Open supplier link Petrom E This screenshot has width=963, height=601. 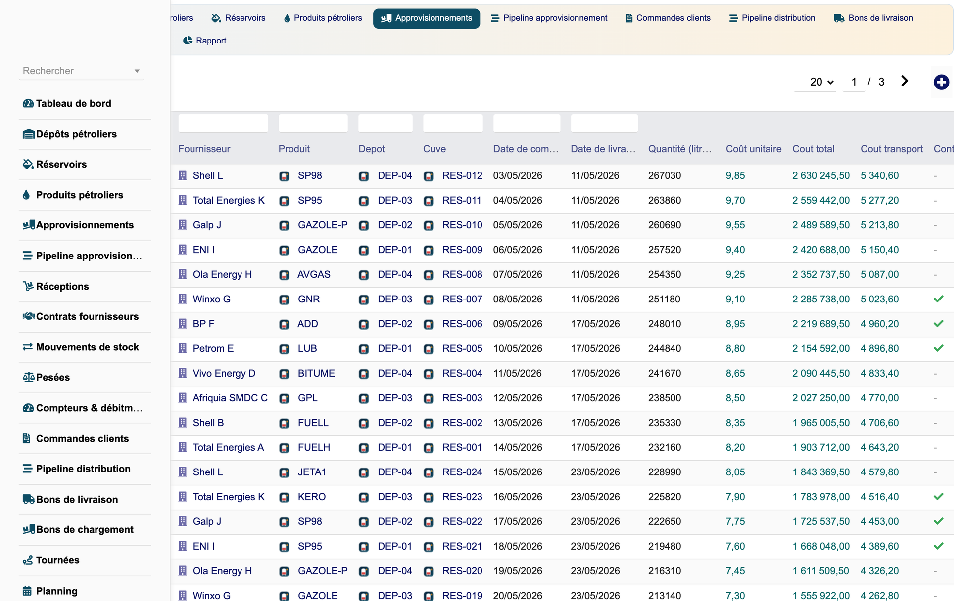pyautogui.click(x=213, y=348)
